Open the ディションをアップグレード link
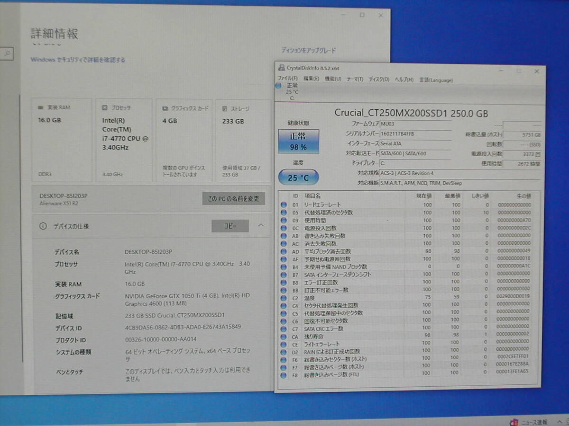 tap(308, 50)
